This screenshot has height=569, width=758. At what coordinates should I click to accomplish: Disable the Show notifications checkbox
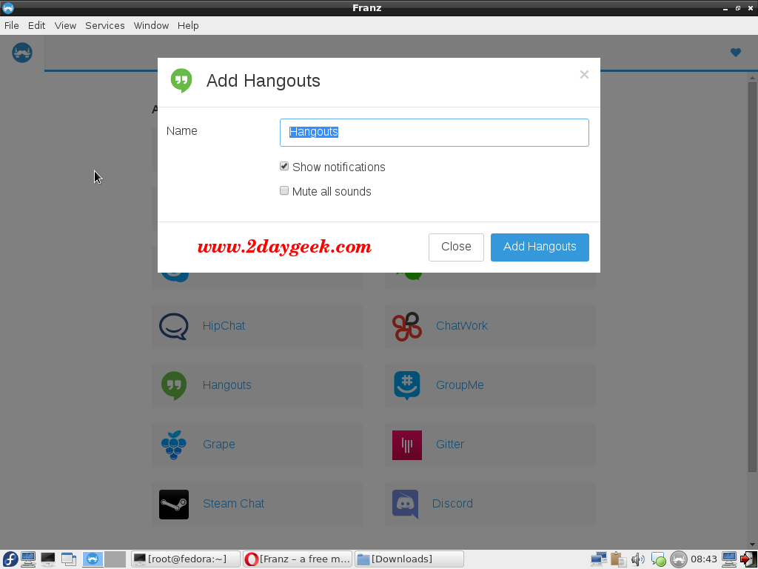click(284, 167)
